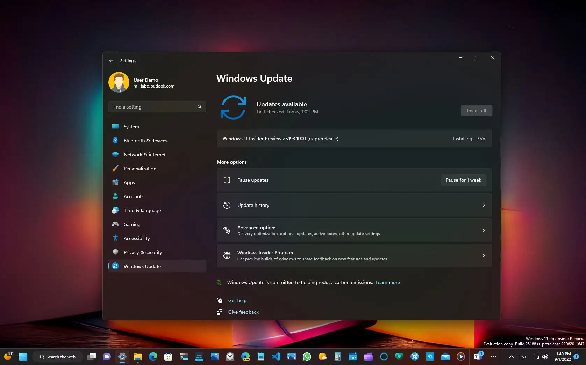Click the Update history clock icon
The width and height of the screenshot is (586, 365).
tap(227, 205)
